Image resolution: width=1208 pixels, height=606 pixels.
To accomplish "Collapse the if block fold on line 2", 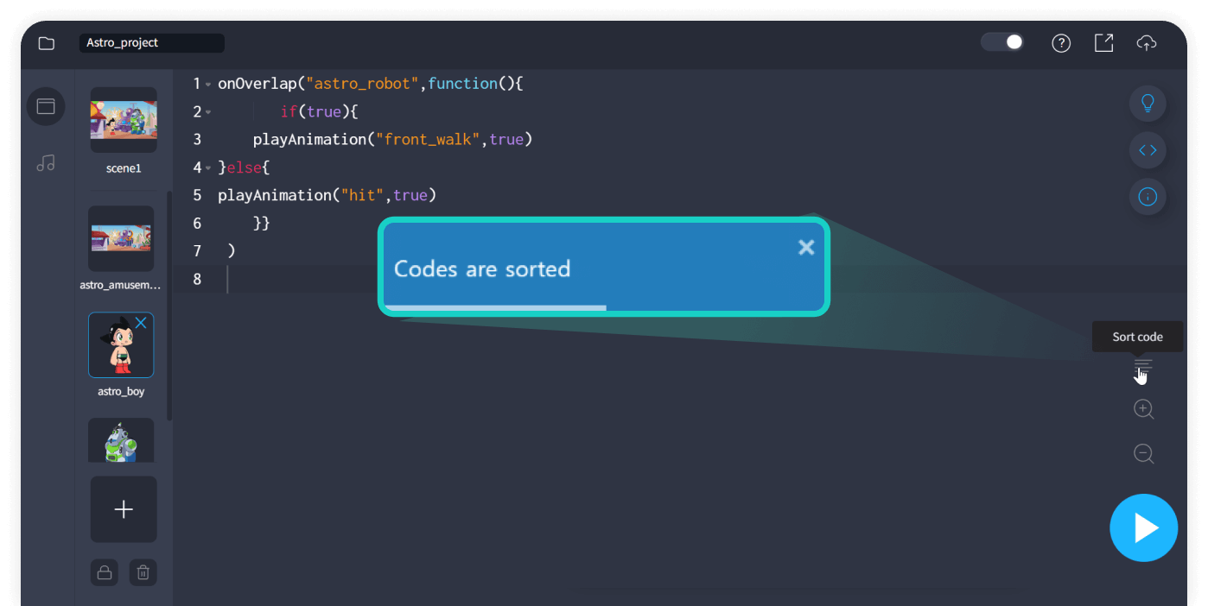I will [207, 111].
